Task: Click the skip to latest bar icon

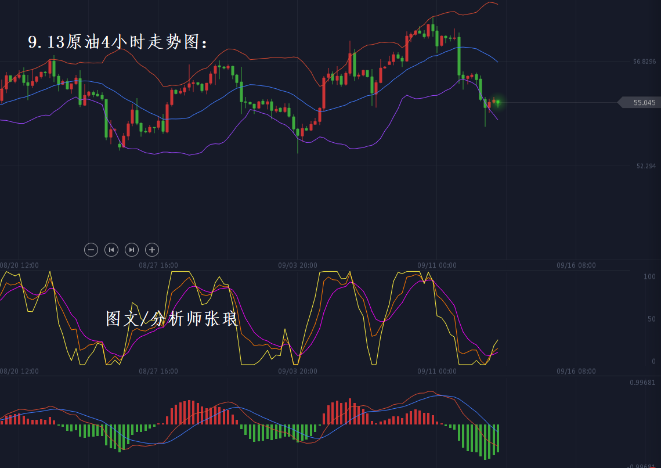Action: pos(132,250)
